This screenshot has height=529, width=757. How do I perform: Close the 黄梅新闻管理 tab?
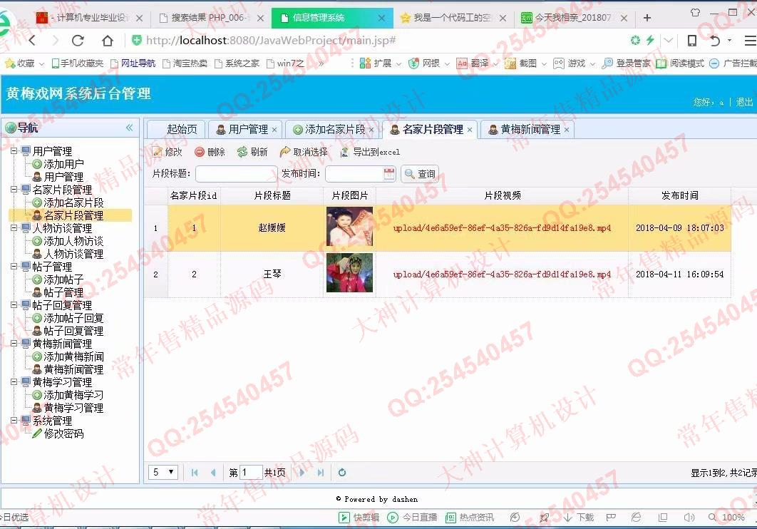pos(567,130)
